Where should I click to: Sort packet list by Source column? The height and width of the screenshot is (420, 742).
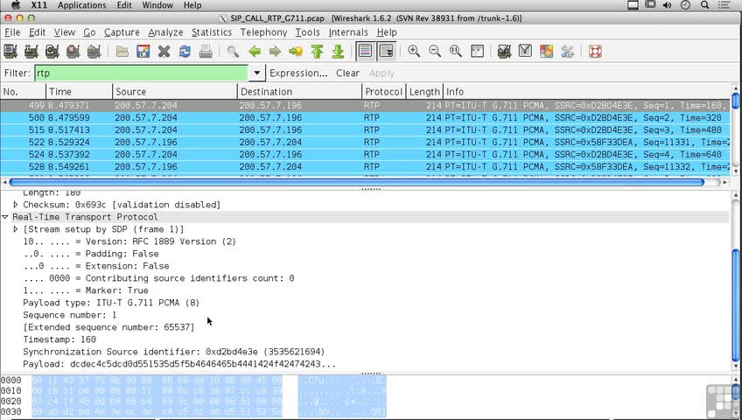175,91
